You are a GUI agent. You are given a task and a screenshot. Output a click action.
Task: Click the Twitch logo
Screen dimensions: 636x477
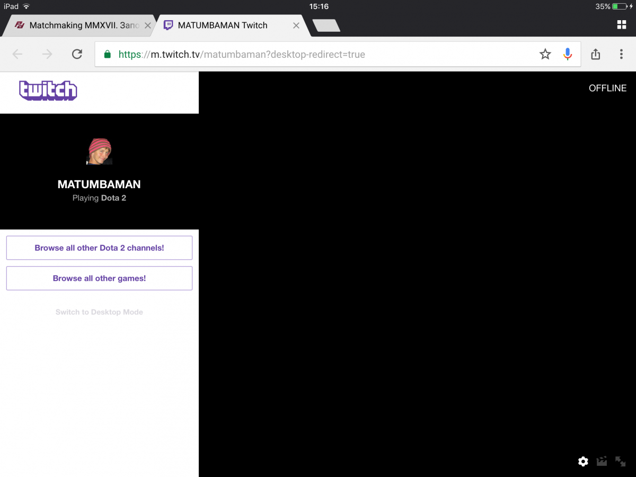coord(48,91)
